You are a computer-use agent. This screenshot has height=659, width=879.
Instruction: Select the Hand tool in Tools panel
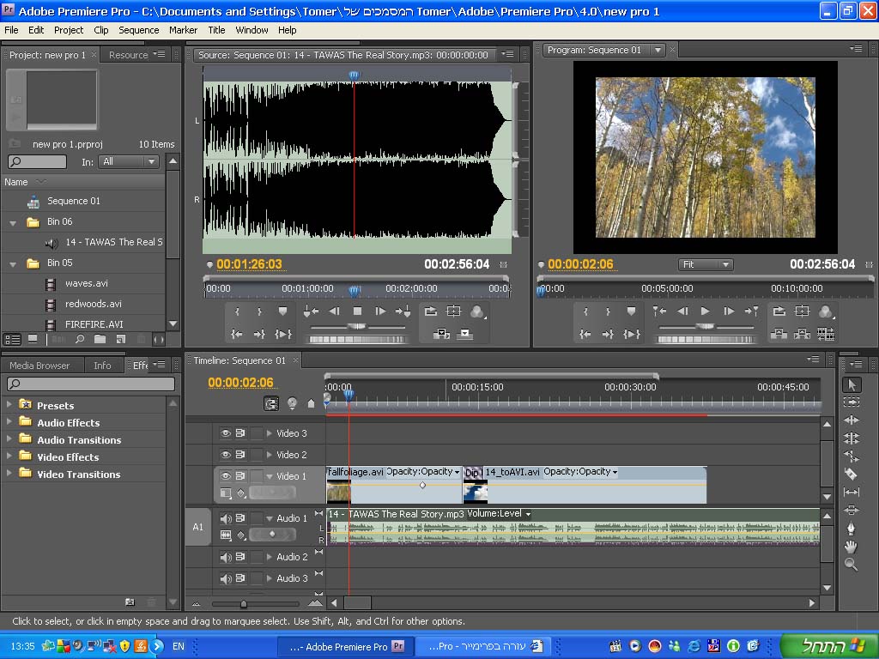pos(852,546)
